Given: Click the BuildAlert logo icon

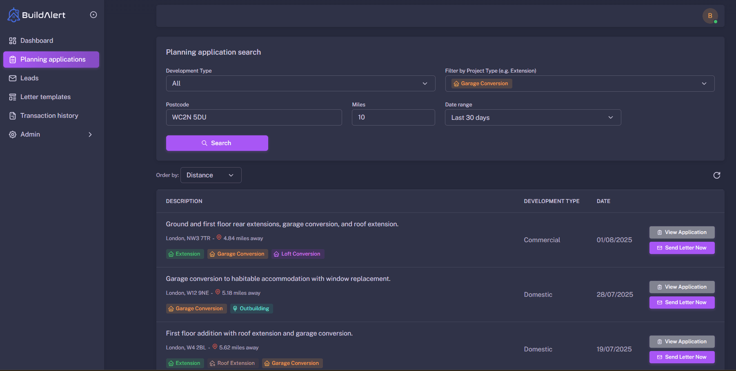Looking at the screenshot, I should pyautogui.click(x=14, y=15).
